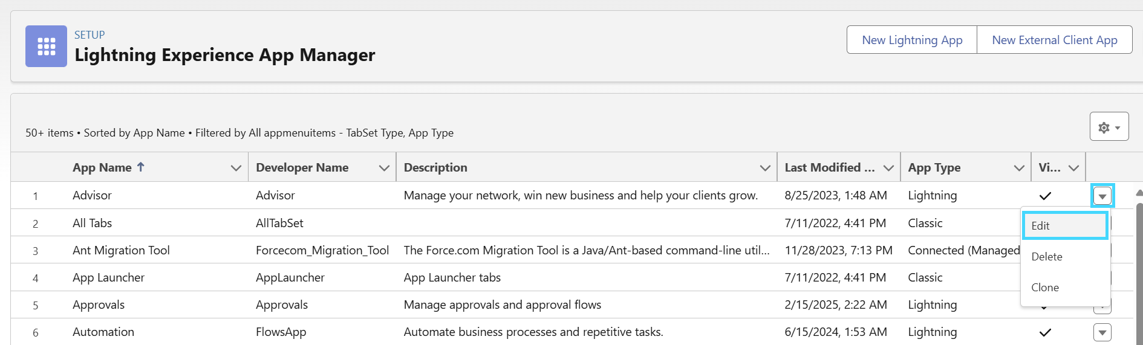Viewport: 1143px width, 345px height.
Task: Click the list filter summary text
Action: 239,132
